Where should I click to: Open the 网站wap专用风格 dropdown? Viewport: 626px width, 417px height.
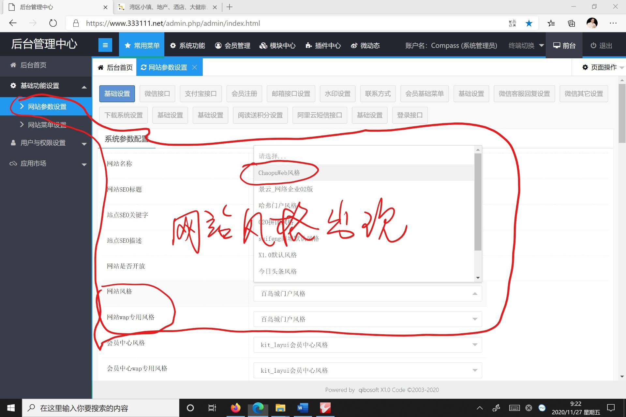tap(367, 319)
